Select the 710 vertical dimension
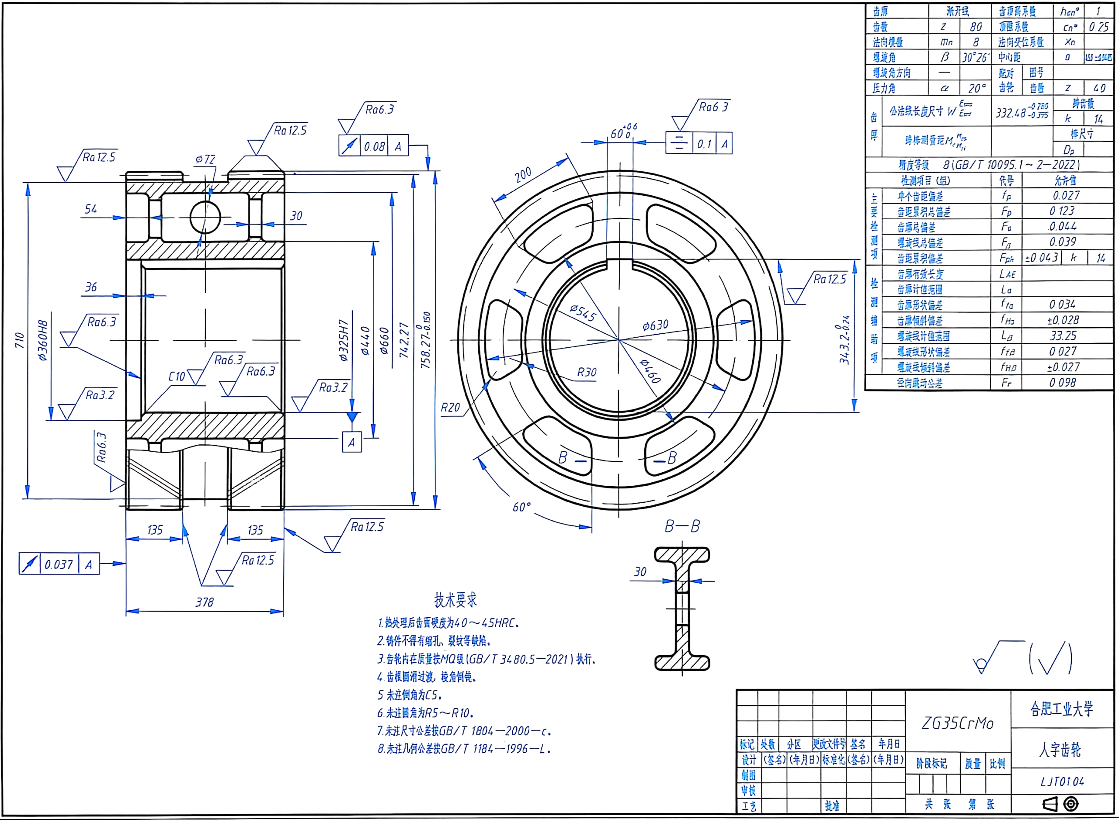The image size is (1119, 823). [x=19, y=340]
